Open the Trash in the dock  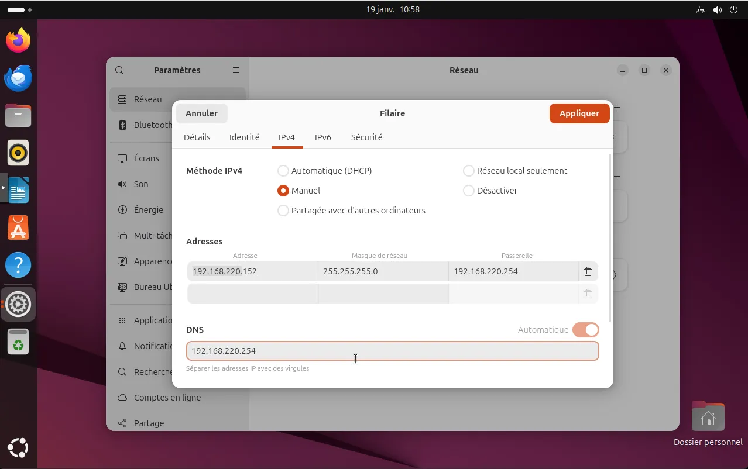18,342
